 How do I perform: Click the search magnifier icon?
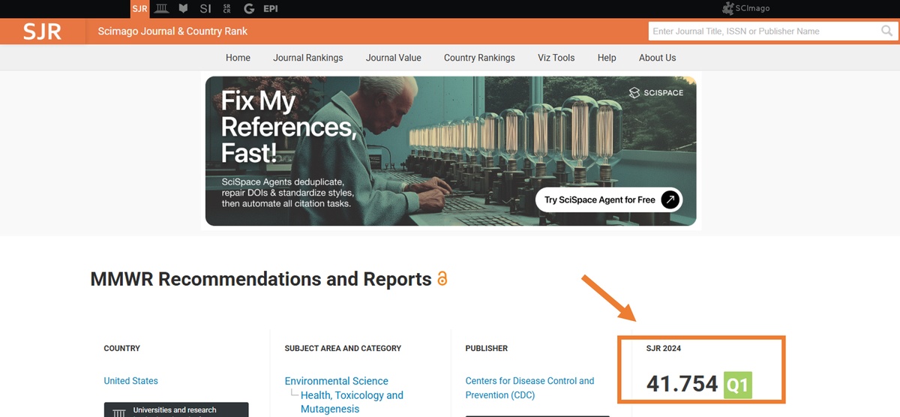pos(886,31)
